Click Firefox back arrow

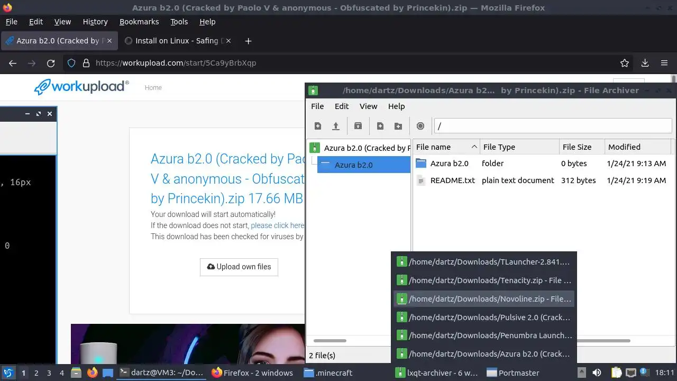tap(13, 63)
